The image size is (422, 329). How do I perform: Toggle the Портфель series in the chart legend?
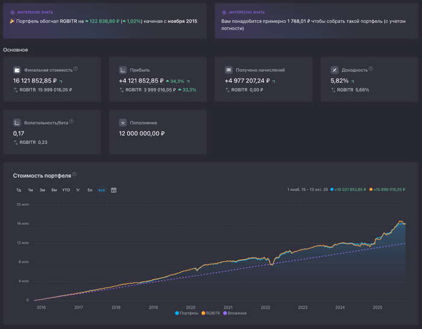click(x=186, y=313)
